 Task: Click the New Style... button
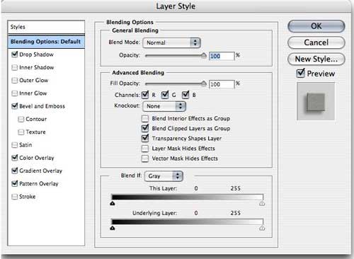pyautogui.click(x=316, y=59)
